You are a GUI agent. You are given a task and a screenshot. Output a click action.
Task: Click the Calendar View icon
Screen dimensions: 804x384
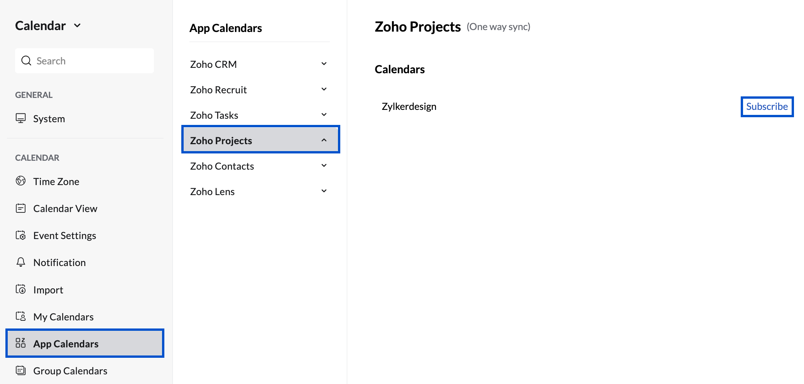[21, 208]
